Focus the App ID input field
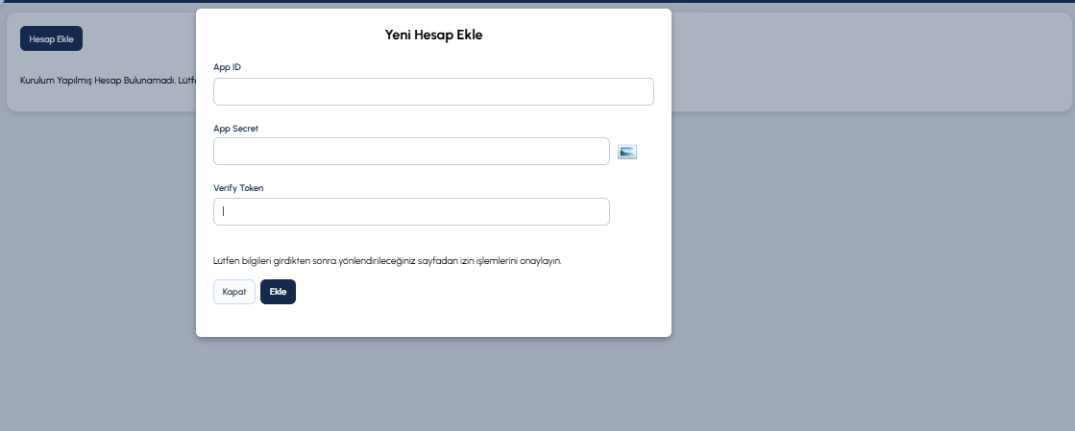The image size is (1075, 431). pos(433,91)
